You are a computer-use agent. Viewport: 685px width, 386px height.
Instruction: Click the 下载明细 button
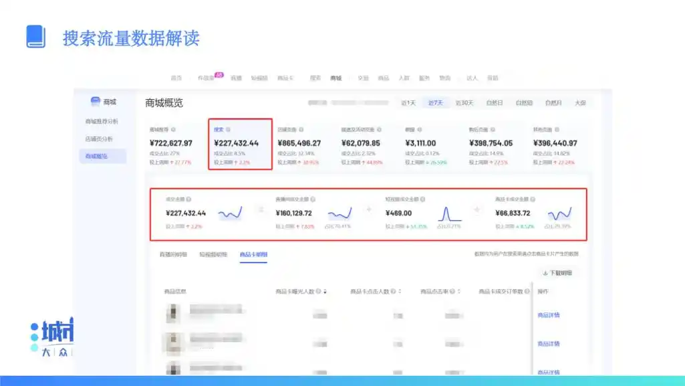[559, 272]
